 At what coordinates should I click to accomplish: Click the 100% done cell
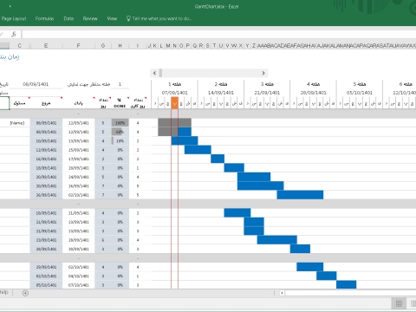point(120,123)
